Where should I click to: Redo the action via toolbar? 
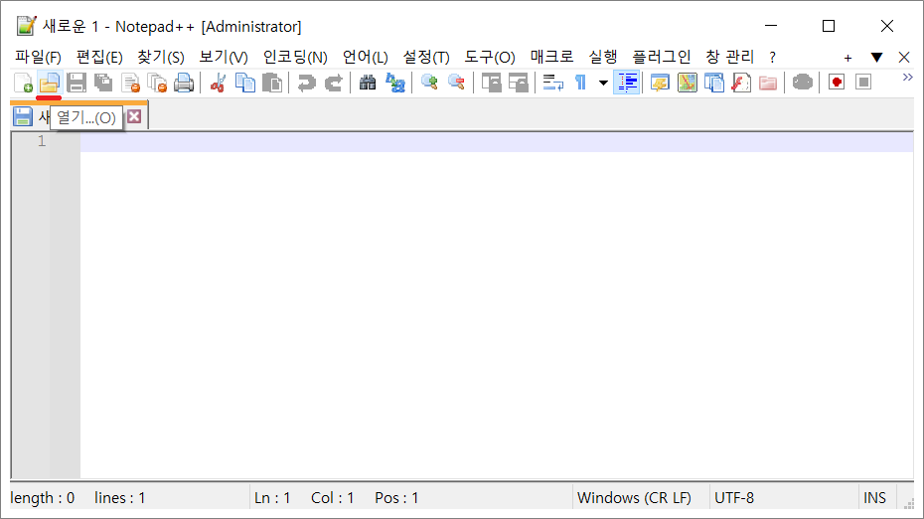click(x=334, y=83)
